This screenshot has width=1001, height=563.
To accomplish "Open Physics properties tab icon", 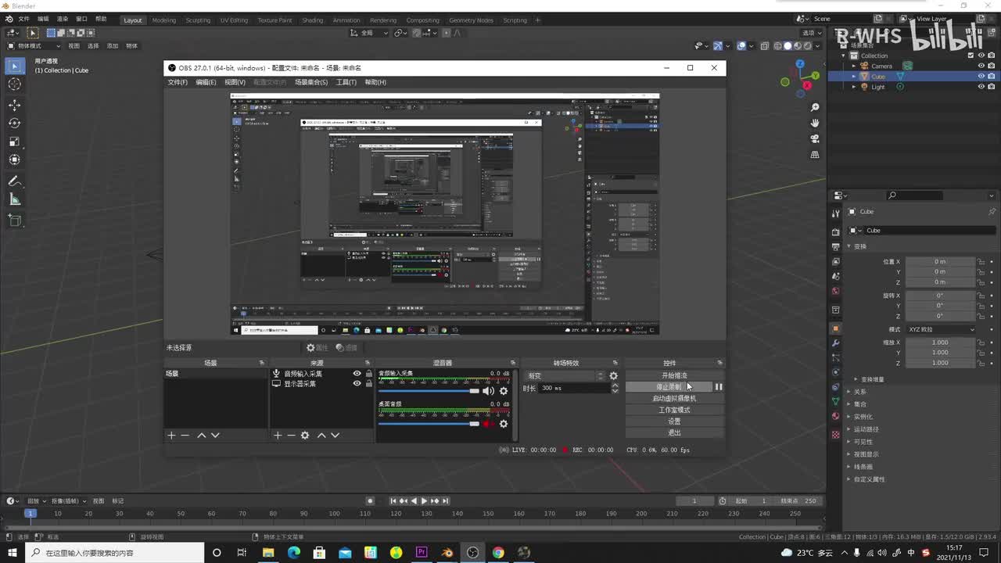I will [x=835, y=372].
